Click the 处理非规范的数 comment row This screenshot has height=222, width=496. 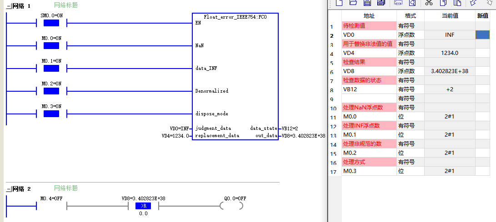point(369,144)
